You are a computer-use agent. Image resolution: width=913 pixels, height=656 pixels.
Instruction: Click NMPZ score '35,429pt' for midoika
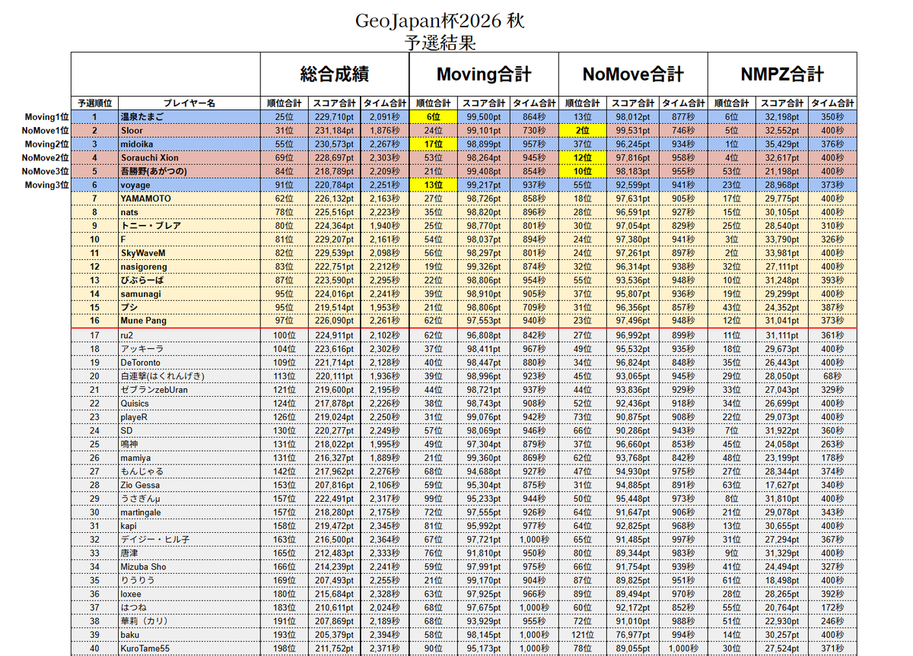pyautogui.click(x=782, y=144)
